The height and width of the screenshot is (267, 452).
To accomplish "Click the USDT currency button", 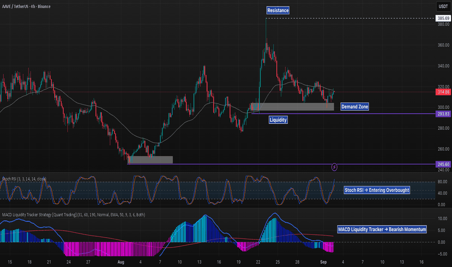I will click(x=443, y=6).
